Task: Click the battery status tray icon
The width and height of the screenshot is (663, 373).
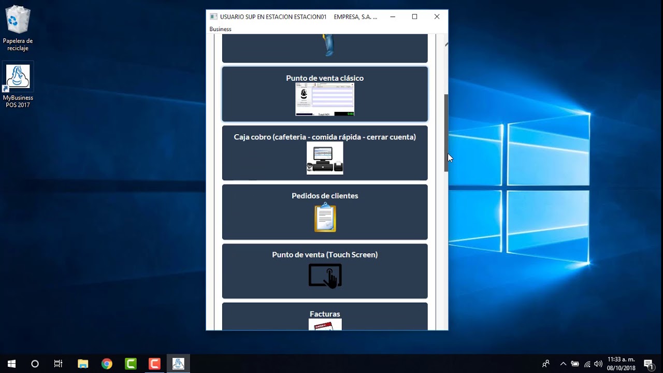Action: (x=575, y=364)
